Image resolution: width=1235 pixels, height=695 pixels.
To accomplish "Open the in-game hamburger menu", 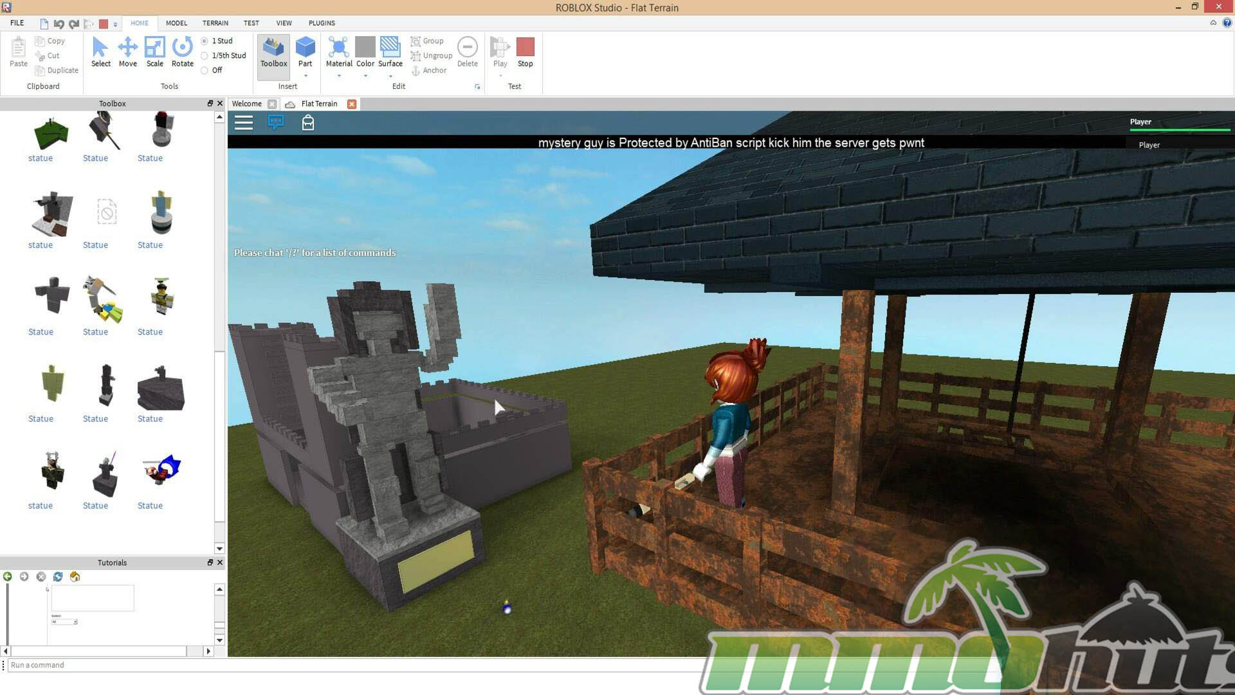I will pyautogui.click(x=244, y=122).
